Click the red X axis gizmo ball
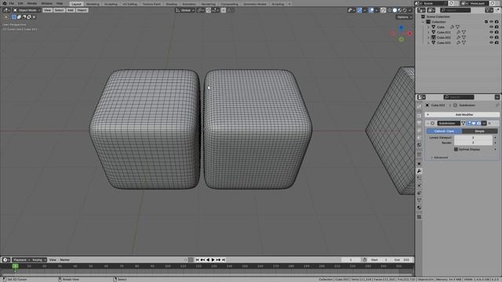 click(409, 34)
